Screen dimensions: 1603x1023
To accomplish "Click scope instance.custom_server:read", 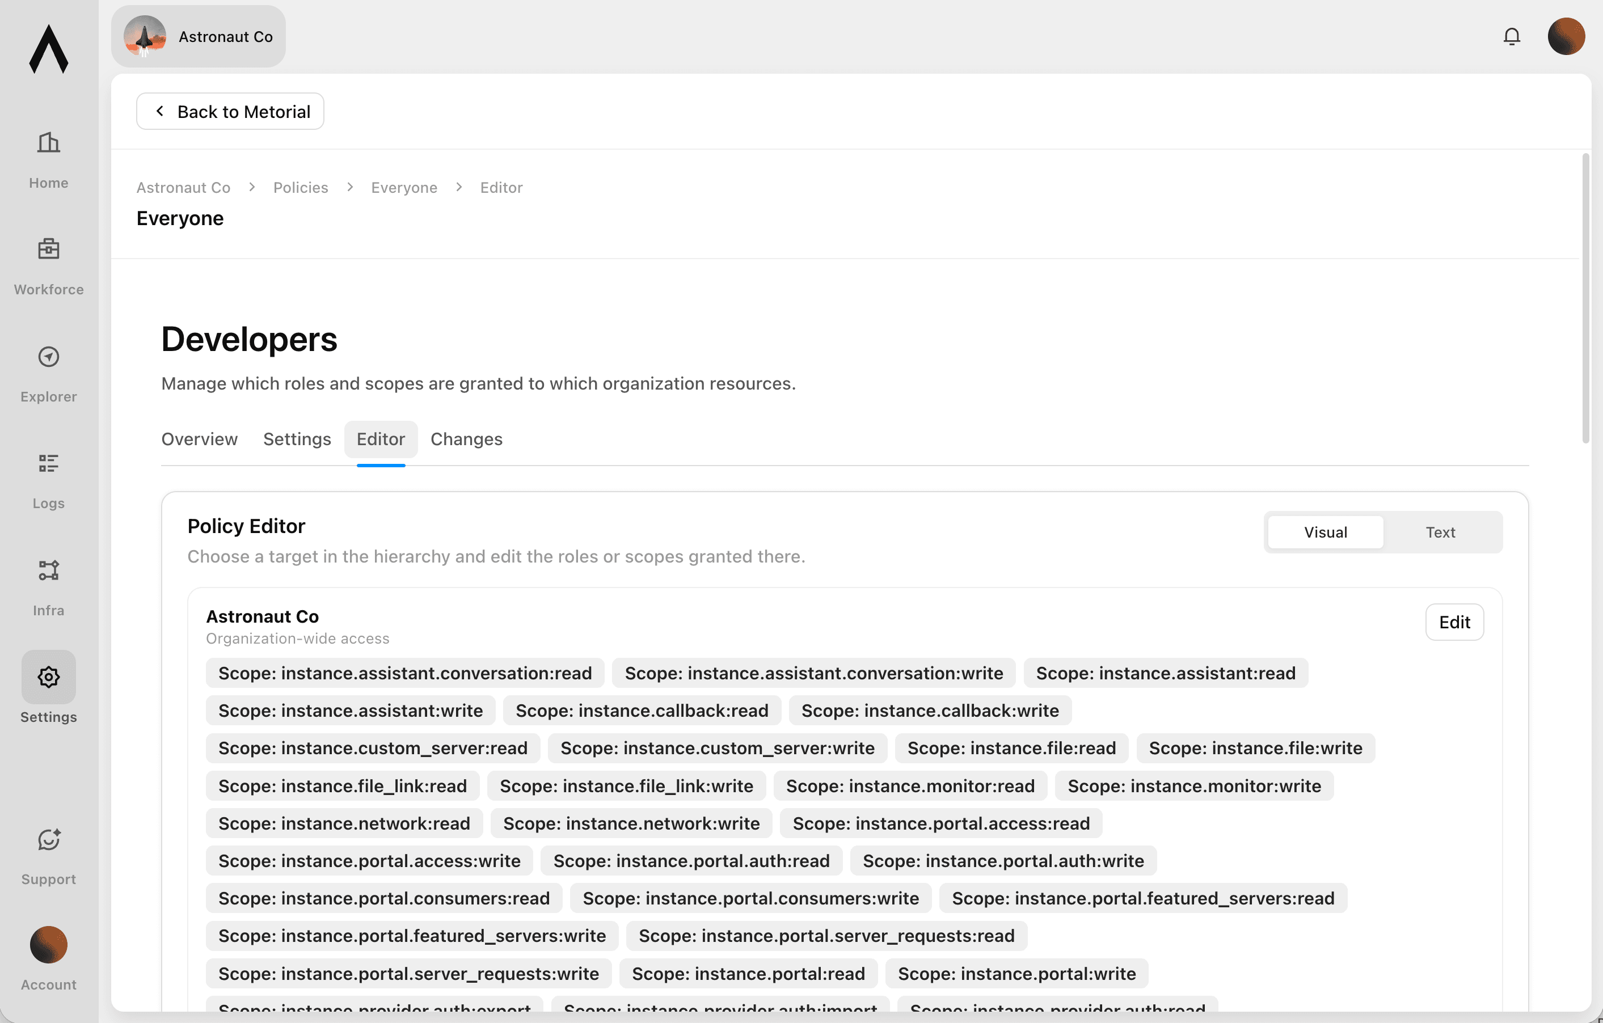I will tap(373, 748).
